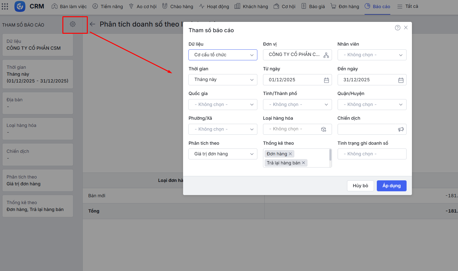
Task: Click the Đơn hàng cart icon
Action: pos(333,6)
